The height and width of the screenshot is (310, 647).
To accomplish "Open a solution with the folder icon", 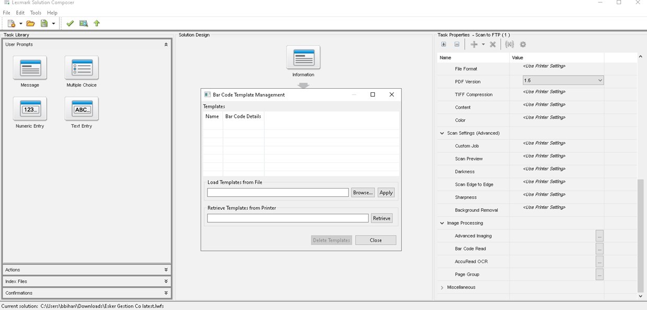I will click(30, 23).
